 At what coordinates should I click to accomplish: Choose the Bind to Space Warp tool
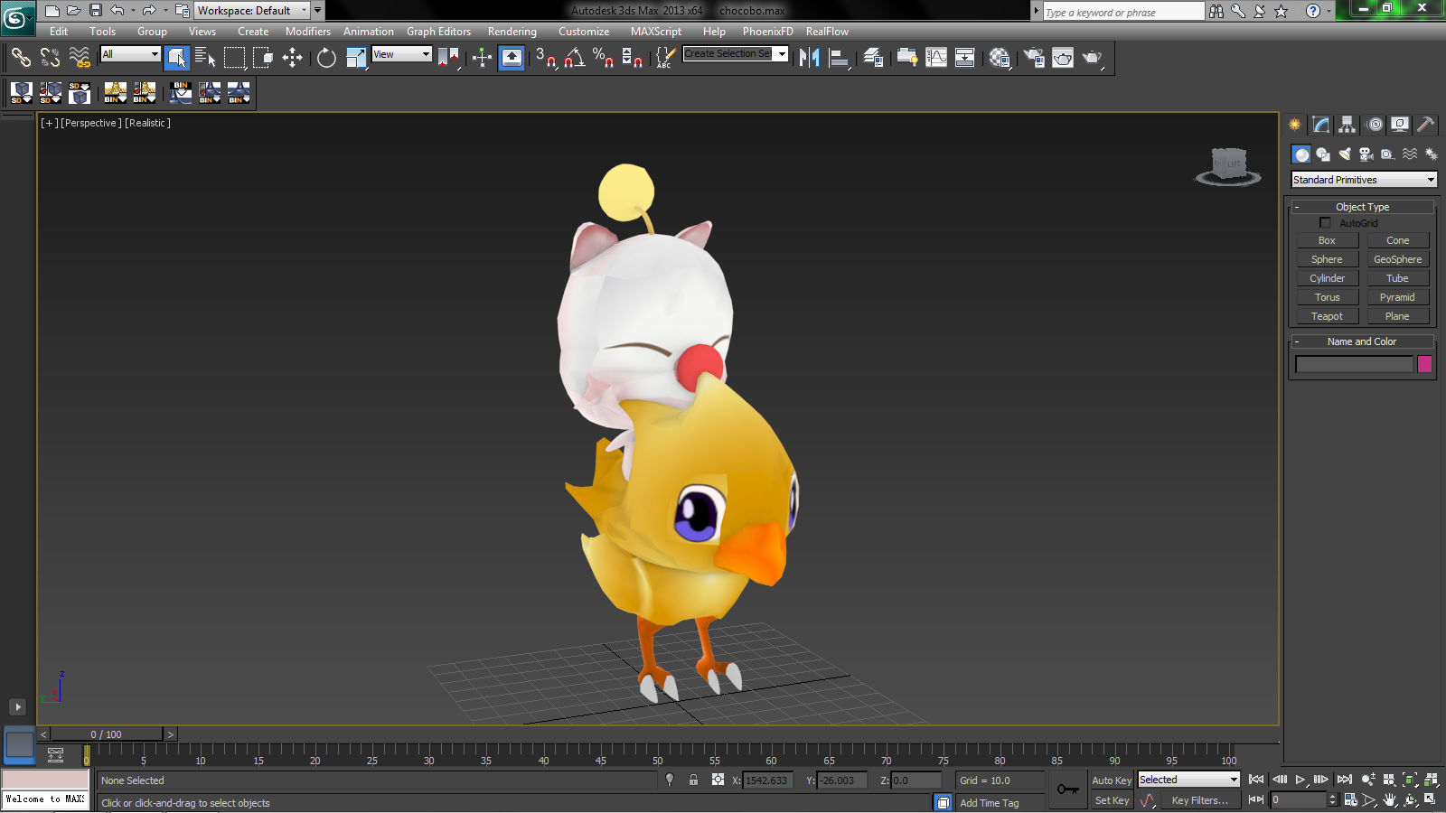tap(80, 58)
